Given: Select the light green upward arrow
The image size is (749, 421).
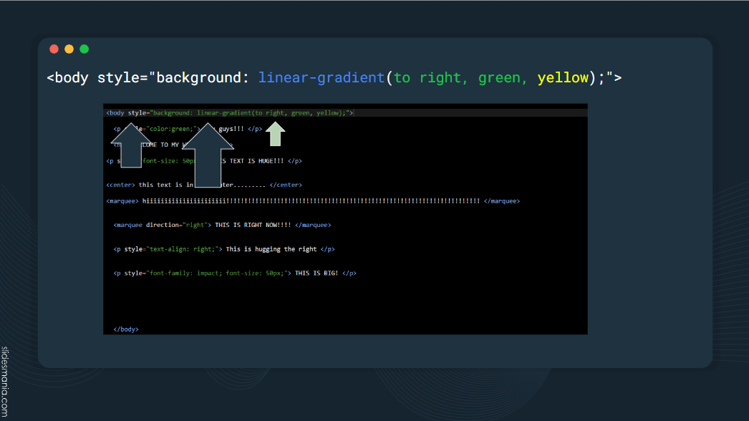Looking at the screenshot, I should tap(276, 134).
